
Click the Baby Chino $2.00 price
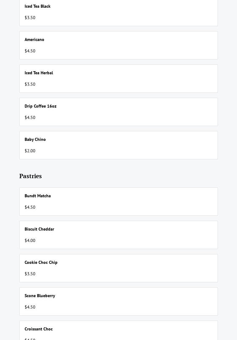pos(30,151)
